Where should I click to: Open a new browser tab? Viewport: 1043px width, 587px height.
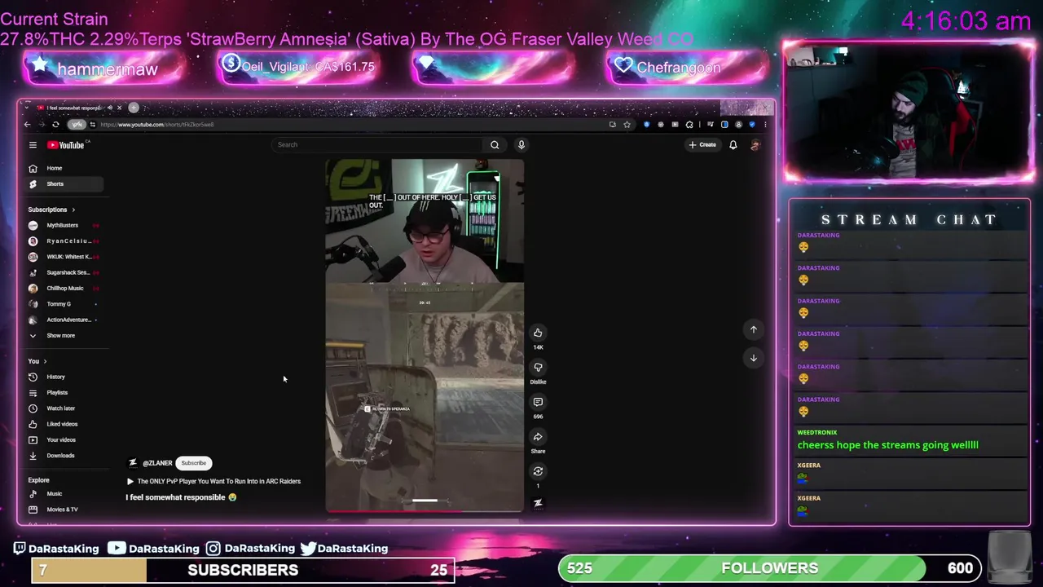click(134, 108)
